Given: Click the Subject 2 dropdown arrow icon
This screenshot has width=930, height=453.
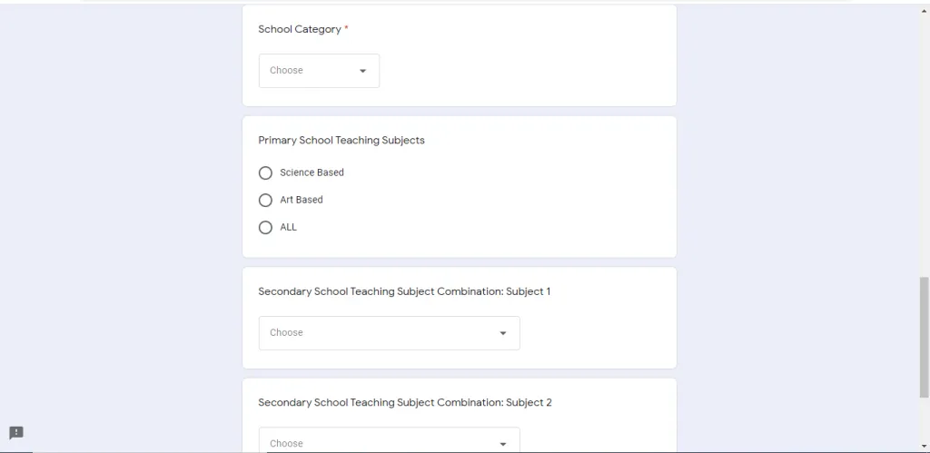Looking at the screenshot, I should point(503,443).
